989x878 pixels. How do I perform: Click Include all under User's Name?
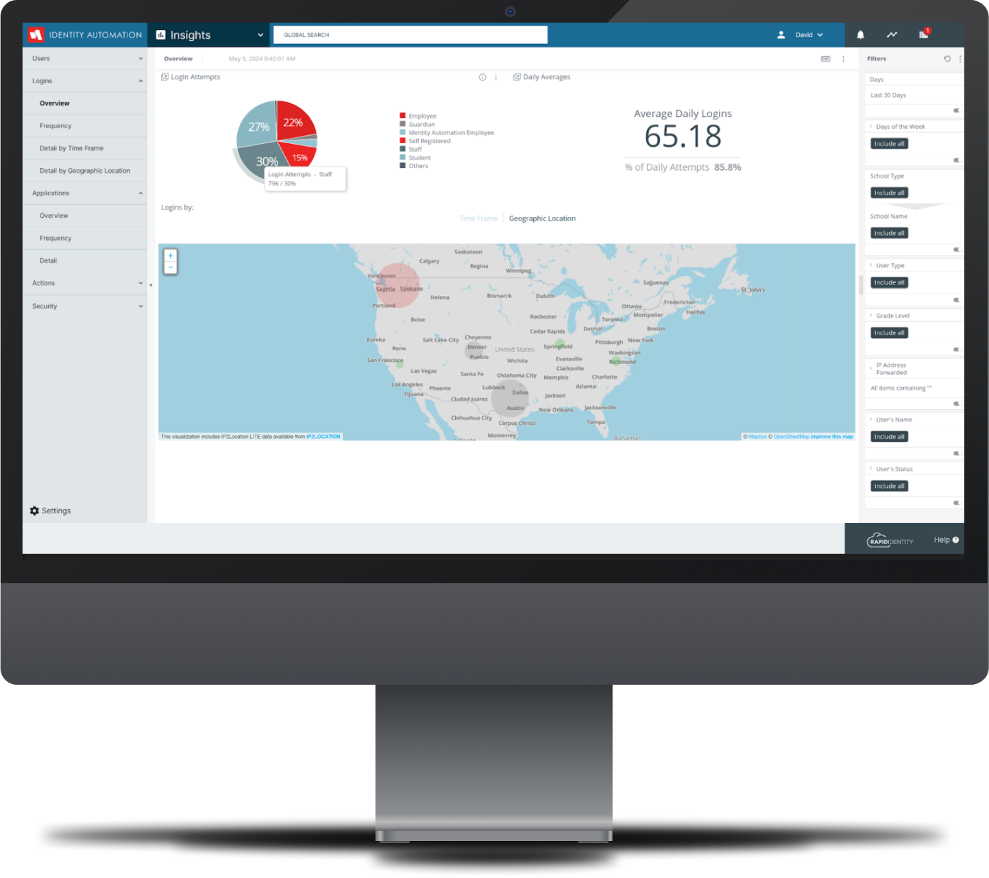click(890, 437)
